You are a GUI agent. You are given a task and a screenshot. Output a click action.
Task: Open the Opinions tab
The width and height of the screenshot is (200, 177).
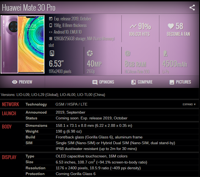point(103,82)
